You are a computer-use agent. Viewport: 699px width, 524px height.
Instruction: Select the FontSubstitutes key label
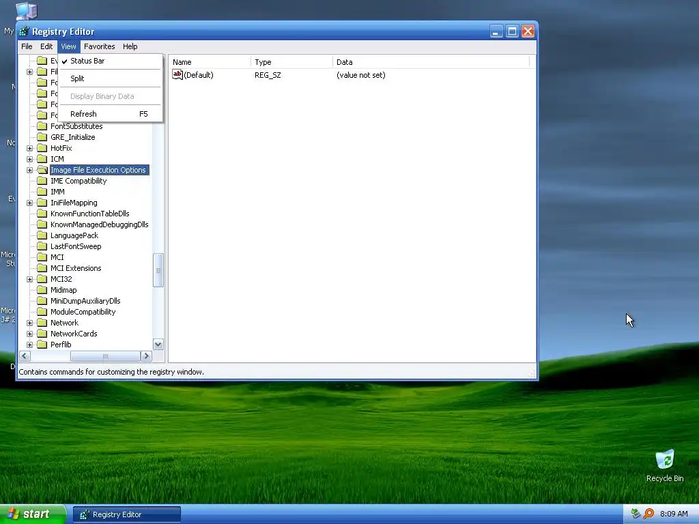(x=76, y=126)
